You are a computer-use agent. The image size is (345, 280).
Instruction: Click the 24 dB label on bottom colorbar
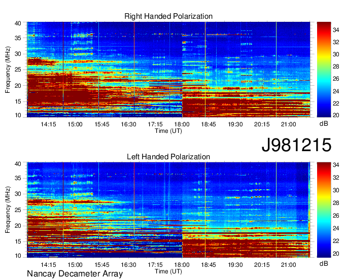pos(336,228)
